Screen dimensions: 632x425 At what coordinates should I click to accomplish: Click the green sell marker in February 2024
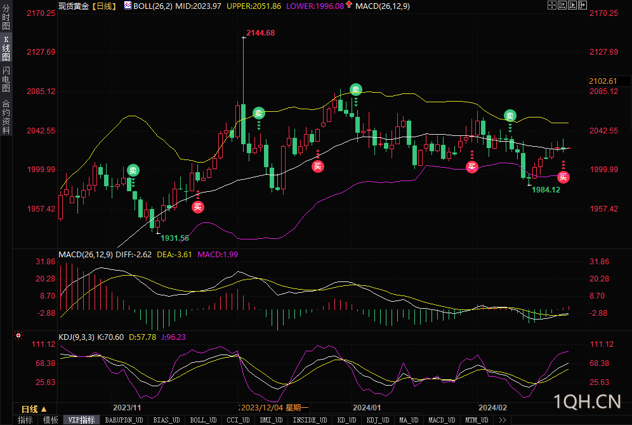(x=510, y=116)
